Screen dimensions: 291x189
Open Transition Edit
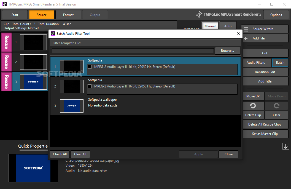(265, 72)
